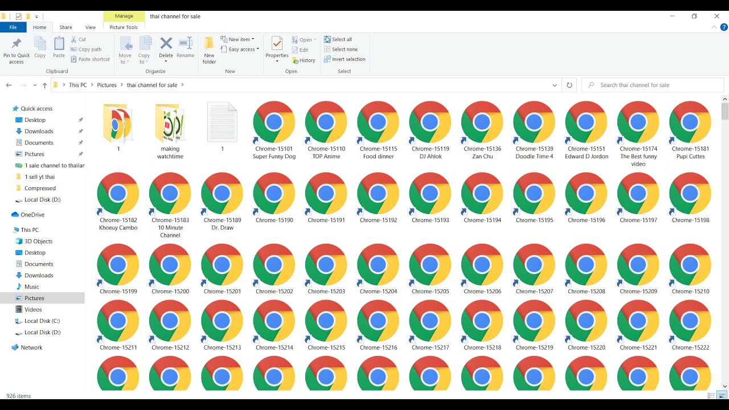The width and height of the screenshot is (729, 410).
Task: Click Paste shortcut in Clipboard group
Action: (x=90, y=59)
